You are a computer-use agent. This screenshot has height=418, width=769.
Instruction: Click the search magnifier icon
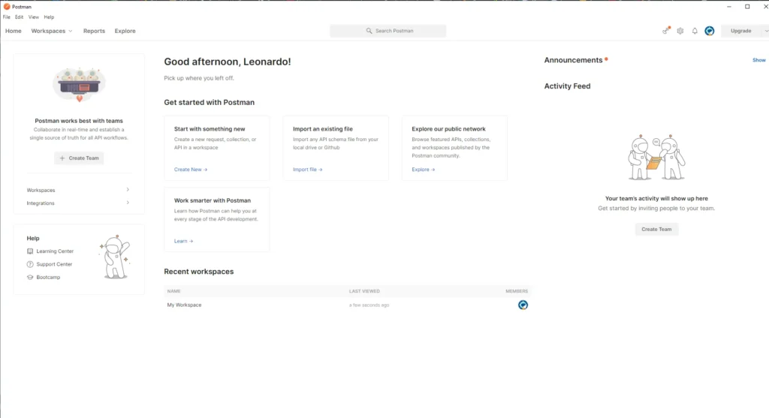click(369, 31)
